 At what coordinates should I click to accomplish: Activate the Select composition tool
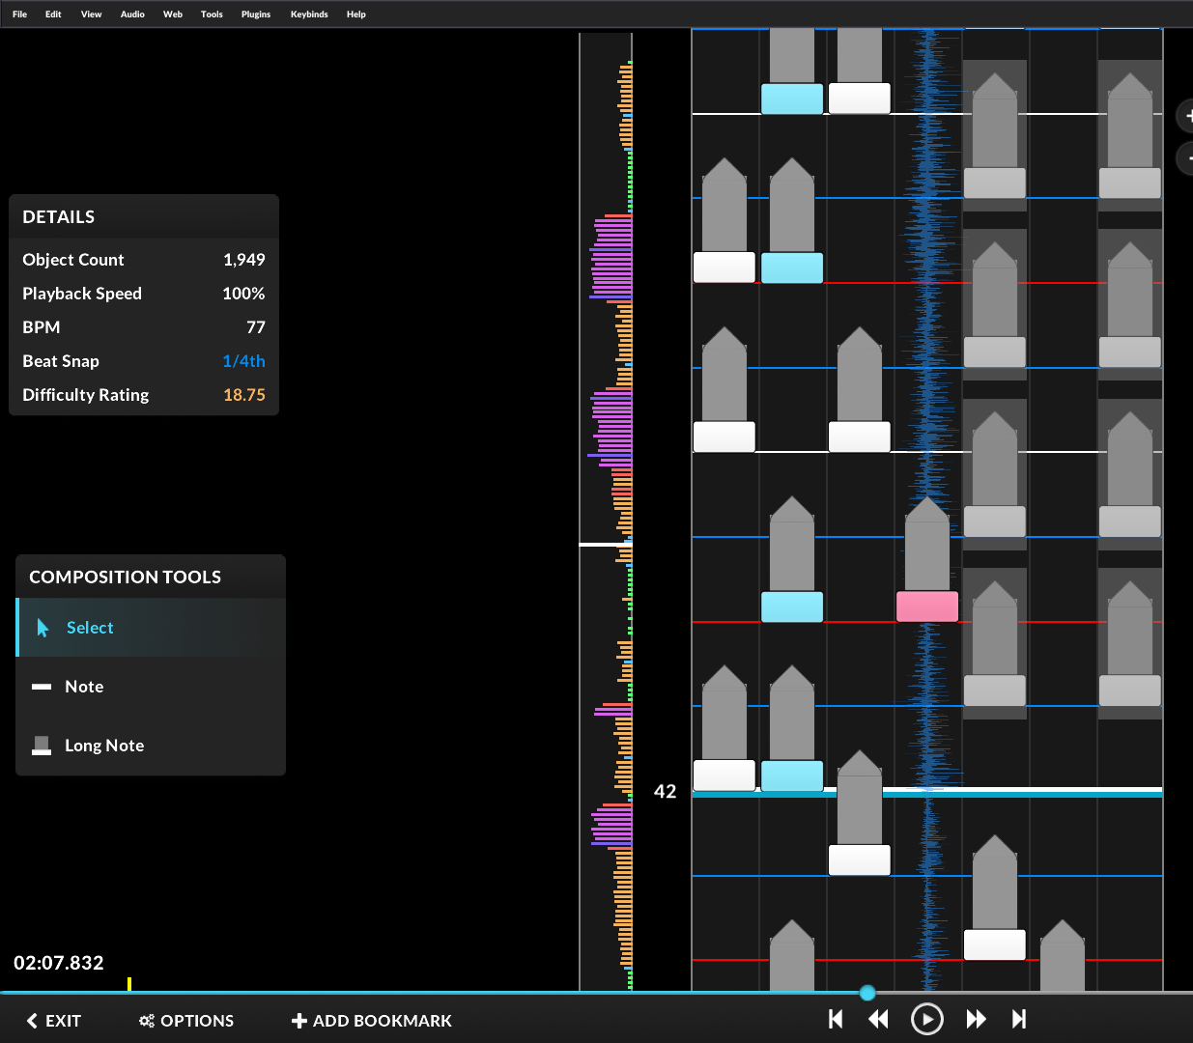point(90,628)
